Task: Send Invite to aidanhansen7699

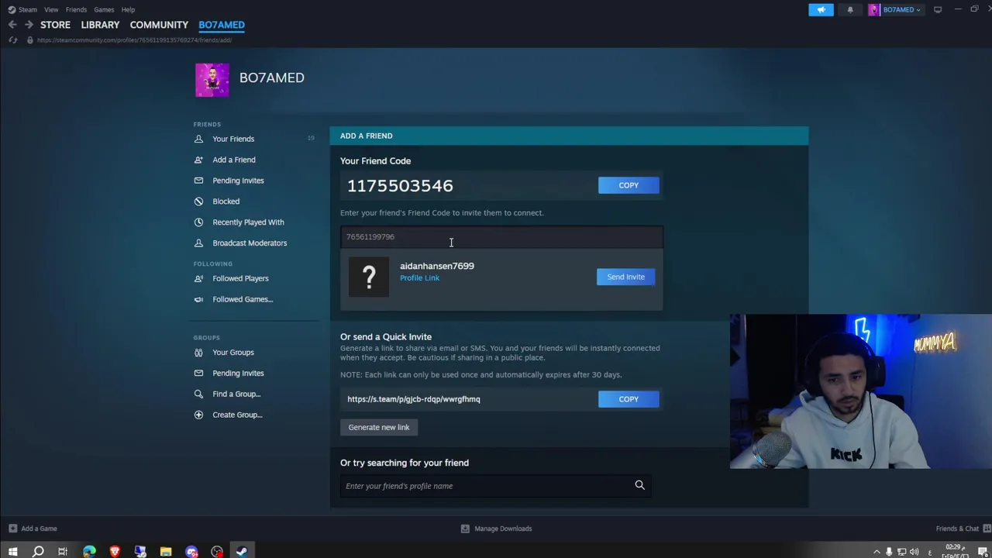Action: (625, 277)
